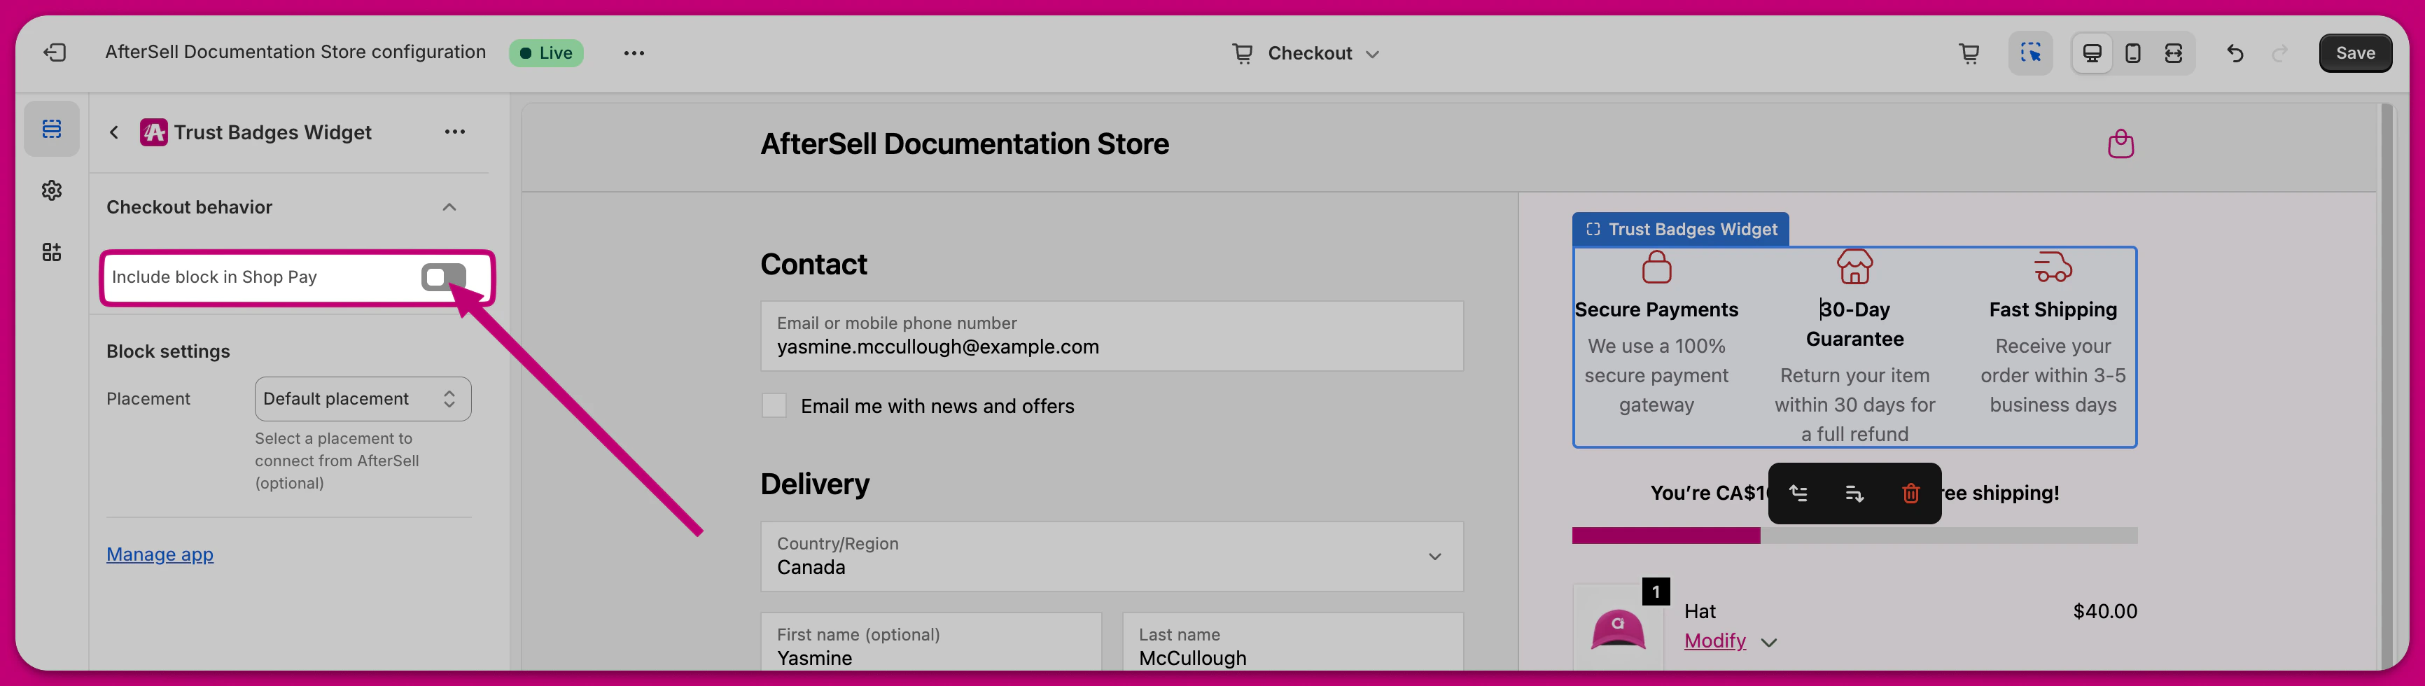Click the preview vertical scrollbar
The width and height of the screenshot is (2425, 686).
pos(2386,386)
